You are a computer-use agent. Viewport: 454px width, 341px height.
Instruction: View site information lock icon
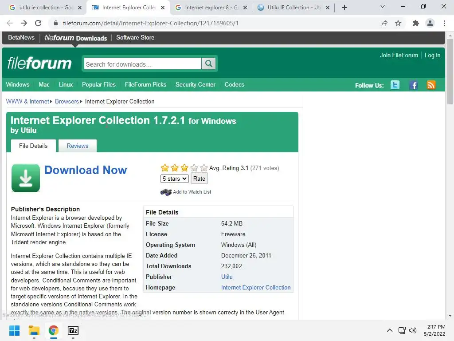click(x=56, y=23)
